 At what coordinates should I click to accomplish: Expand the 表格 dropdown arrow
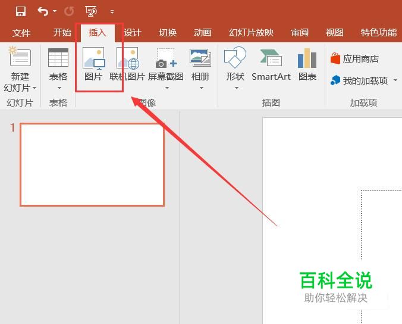[59, 88]
